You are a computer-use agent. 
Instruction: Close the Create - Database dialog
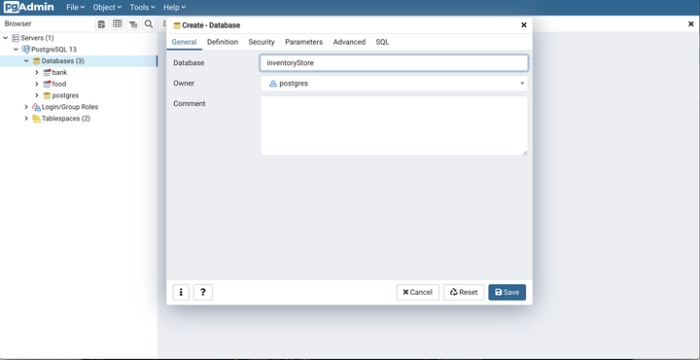tap(524, 25)
